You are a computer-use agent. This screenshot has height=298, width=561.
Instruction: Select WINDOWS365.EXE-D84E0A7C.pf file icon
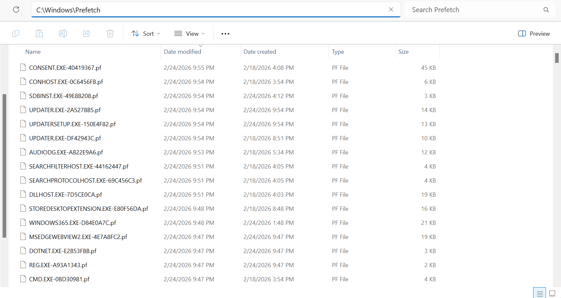tap(23, 223)
